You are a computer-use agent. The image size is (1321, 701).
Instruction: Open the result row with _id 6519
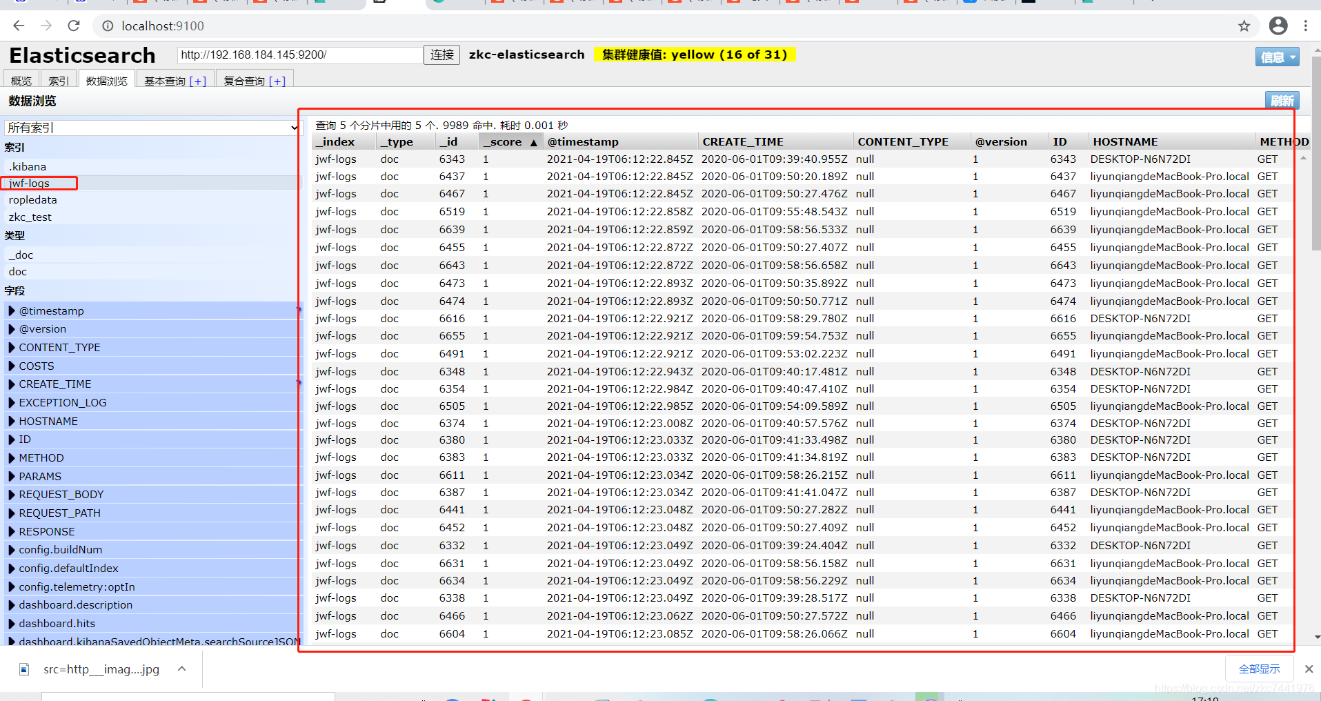(x=802, y=212)
